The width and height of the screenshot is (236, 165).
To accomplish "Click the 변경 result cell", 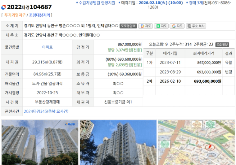I will (x=229, y=72).
